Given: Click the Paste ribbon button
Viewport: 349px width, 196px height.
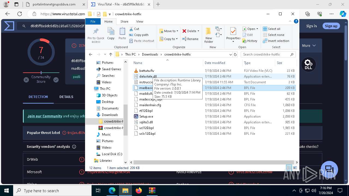Looking at the screenshot, I should pos(122,34).
